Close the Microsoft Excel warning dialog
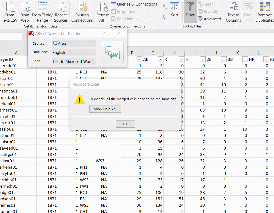This screenshot has height=213, width=274. [175, 84]
